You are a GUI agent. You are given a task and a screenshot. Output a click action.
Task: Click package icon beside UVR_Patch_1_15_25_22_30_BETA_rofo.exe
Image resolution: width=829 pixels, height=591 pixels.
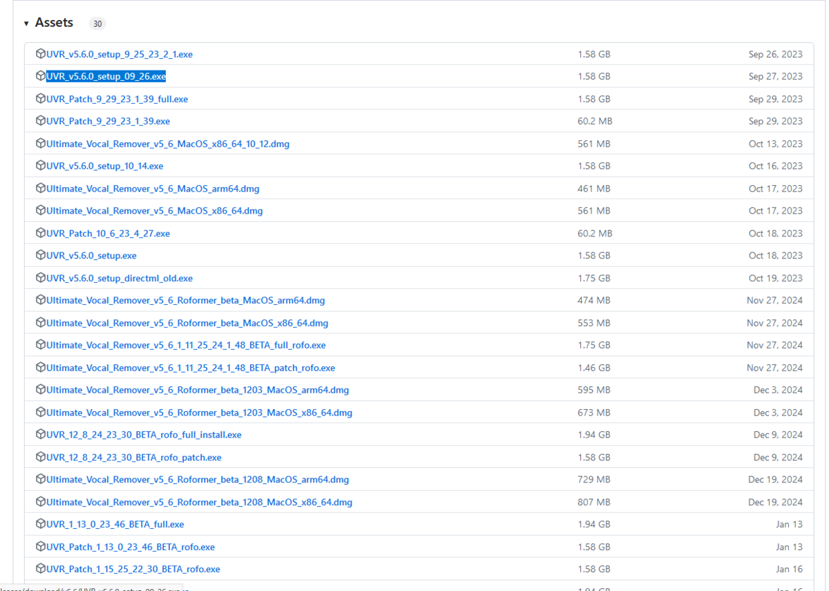(x=41, y=570)
